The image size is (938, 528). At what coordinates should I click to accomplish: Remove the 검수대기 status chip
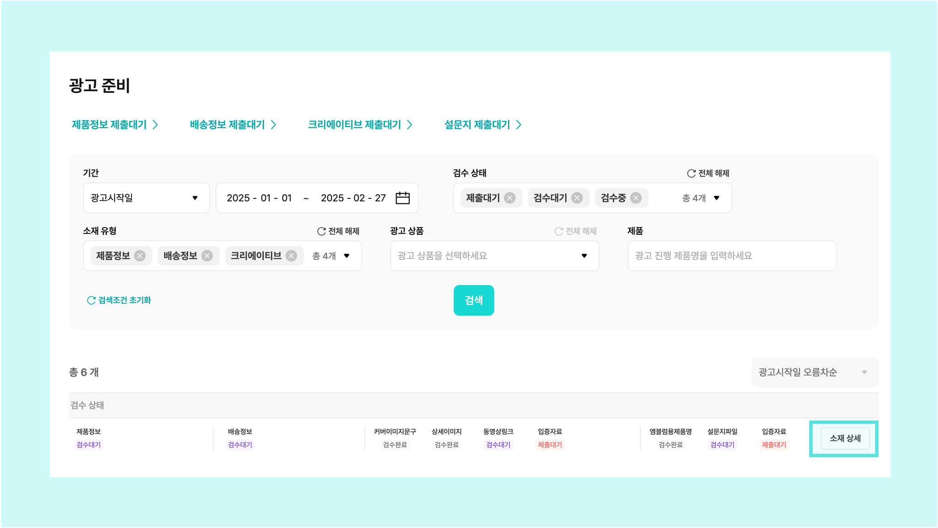tap(577, 198)
